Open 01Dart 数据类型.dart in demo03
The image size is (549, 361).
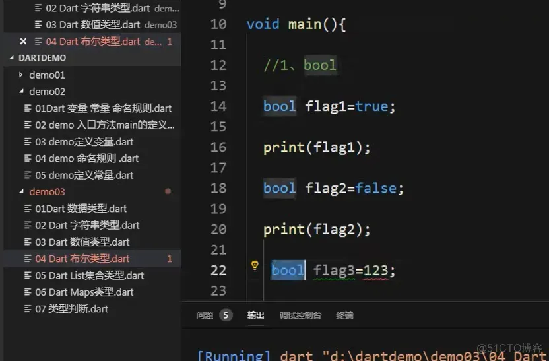pyautogui.click(x=92, y=209)
